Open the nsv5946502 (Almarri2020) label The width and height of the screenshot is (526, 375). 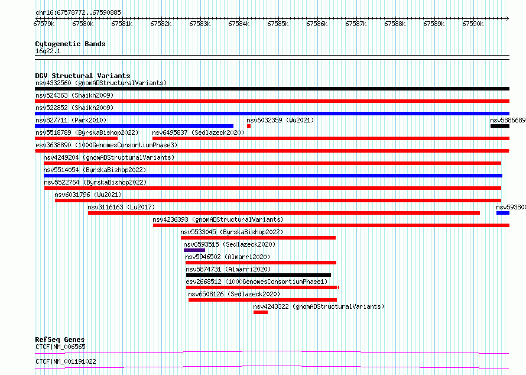228,257
